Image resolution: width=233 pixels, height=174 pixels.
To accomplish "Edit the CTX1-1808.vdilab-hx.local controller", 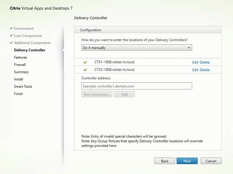I will tap(195, 62).
